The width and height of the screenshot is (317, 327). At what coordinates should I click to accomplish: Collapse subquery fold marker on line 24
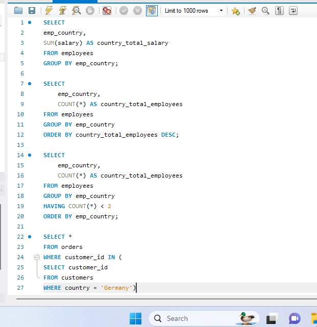[x=37, y=257]
